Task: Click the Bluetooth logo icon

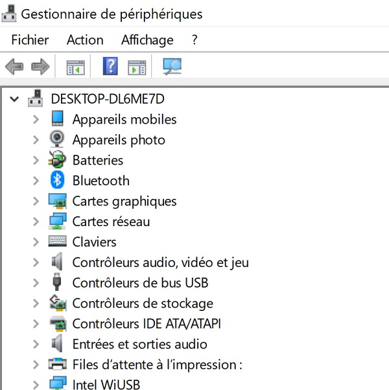Action: click(58, 180)
